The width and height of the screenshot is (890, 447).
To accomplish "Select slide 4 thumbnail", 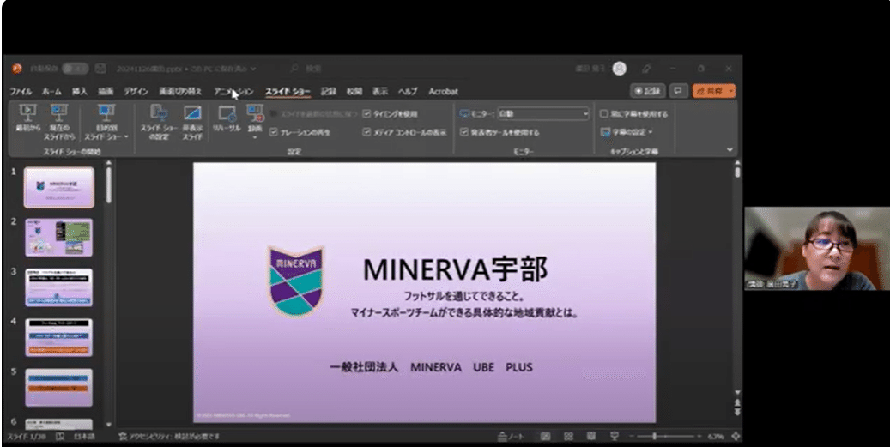I will click(x=59, y=337).
